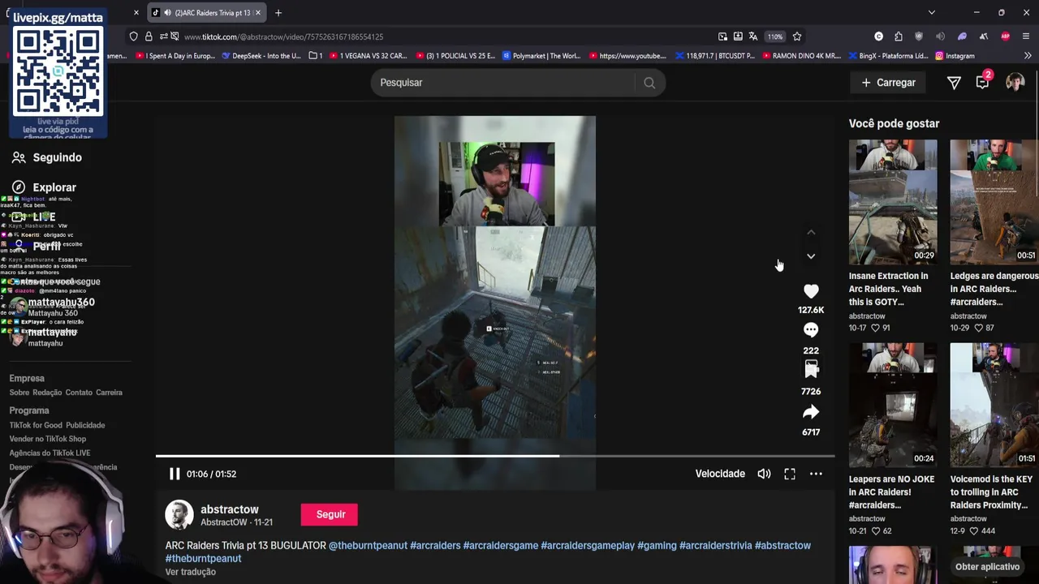Follow abstractow with the Seguir button
Screen dimensions: 1039x584
pyautogui.click(x=330, y=514)
